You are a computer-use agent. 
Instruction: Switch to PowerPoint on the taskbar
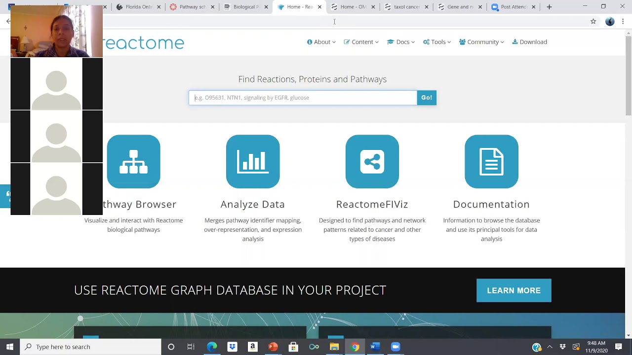[x=273, y=347]
